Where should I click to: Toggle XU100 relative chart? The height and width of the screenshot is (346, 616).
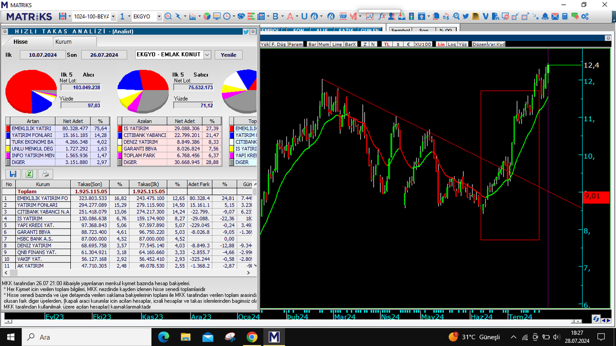(x=423, y=45)
